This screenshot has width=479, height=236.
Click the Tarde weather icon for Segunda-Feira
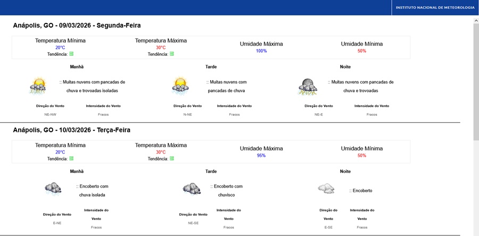tap(180, 86)
